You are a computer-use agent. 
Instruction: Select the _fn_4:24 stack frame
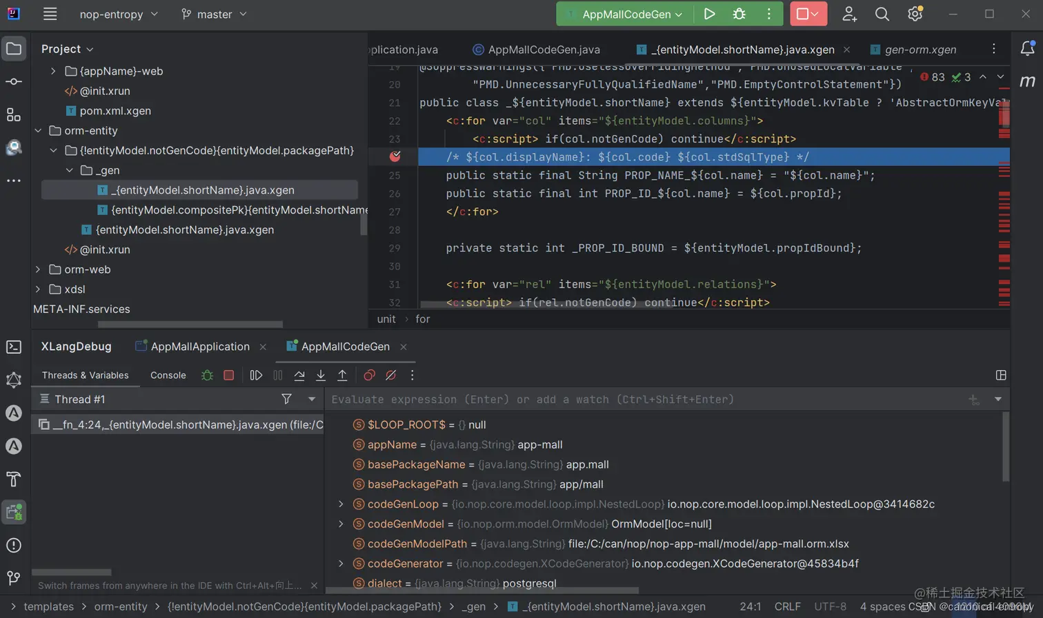pos(178,424)
